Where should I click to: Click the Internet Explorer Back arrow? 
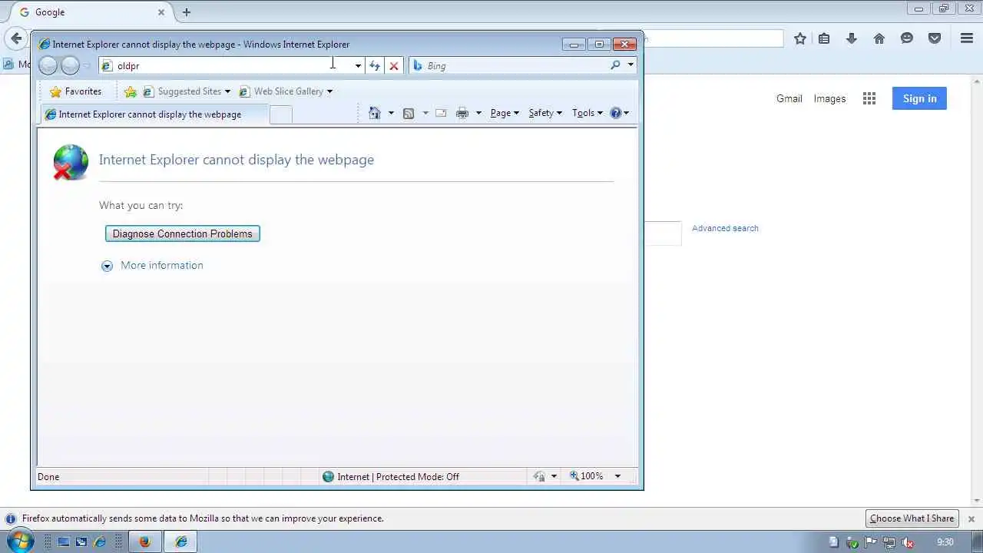(x=48, y=66)
